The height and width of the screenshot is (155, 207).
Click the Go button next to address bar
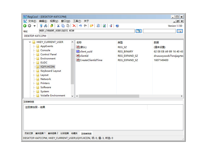point(139,31)
